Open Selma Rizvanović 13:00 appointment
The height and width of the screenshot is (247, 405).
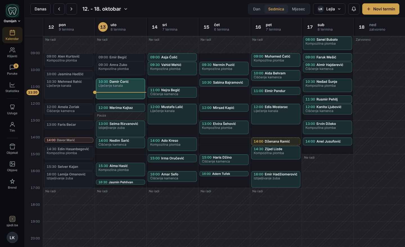click(120, 129)
